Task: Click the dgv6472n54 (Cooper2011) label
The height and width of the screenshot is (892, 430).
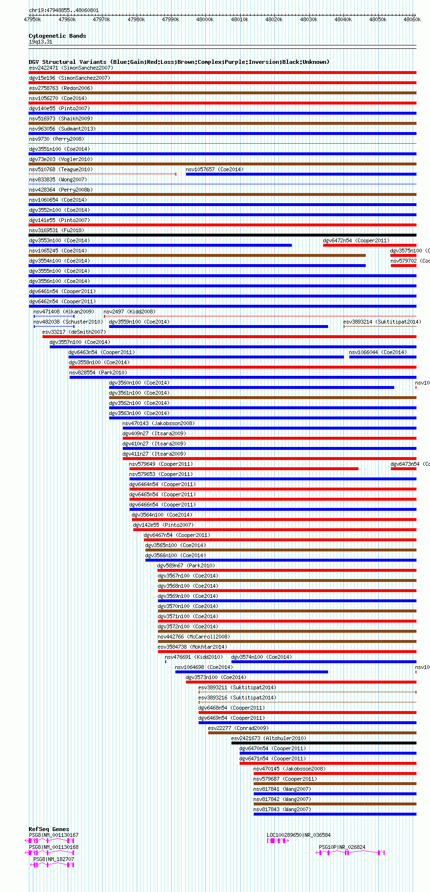Action: coord(356,240)
